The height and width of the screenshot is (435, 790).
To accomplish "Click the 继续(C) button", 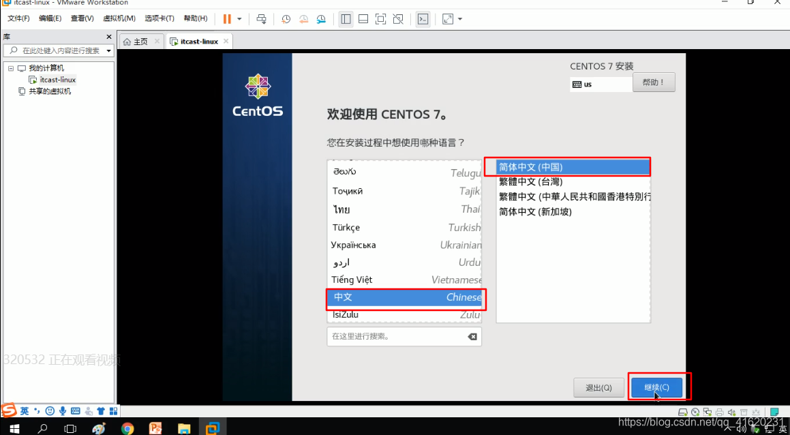I will (x=657, y=388).
